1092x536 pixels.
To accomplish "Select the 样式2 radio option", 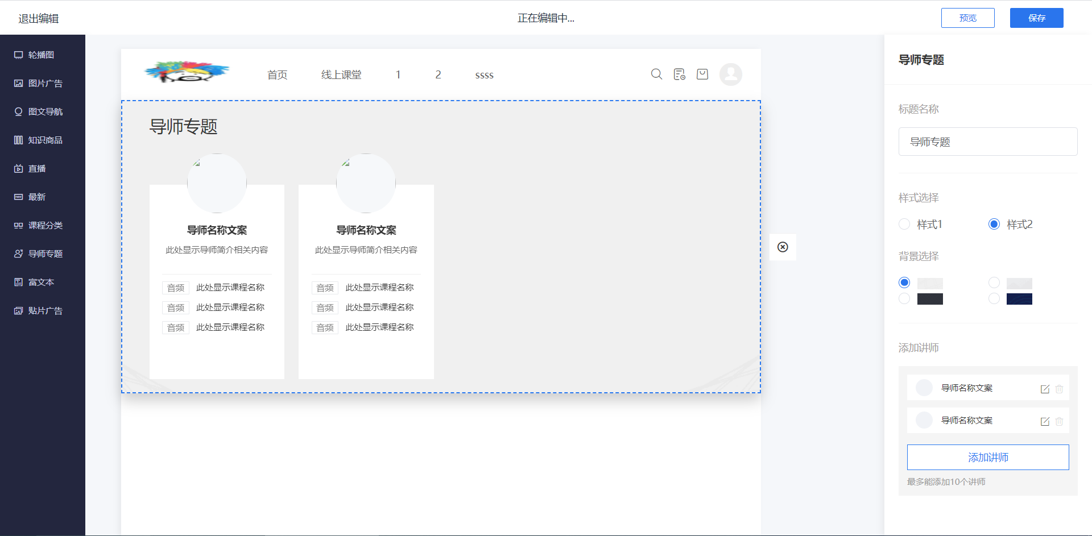I will coord(994,225).
